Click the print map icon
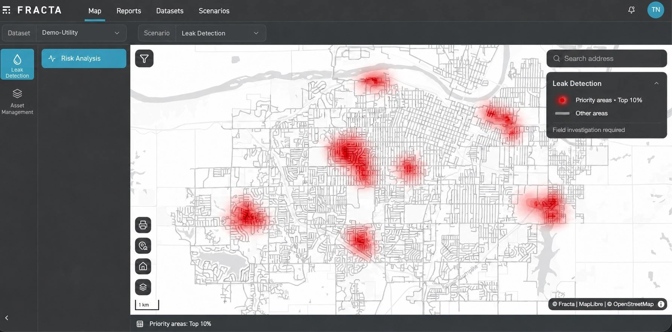 click(x=143, y=225)
